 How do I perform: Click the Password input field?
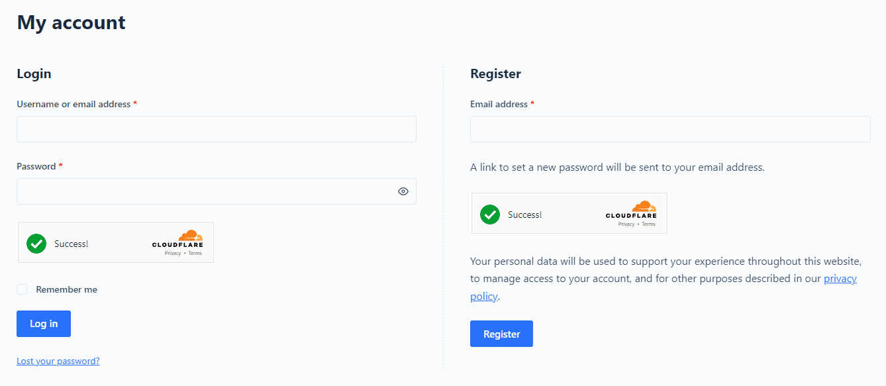coord(199,191)
